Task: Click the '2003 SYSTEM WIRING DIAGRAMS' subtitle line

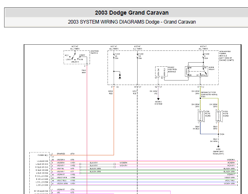Action: click(x=132, y=22)
